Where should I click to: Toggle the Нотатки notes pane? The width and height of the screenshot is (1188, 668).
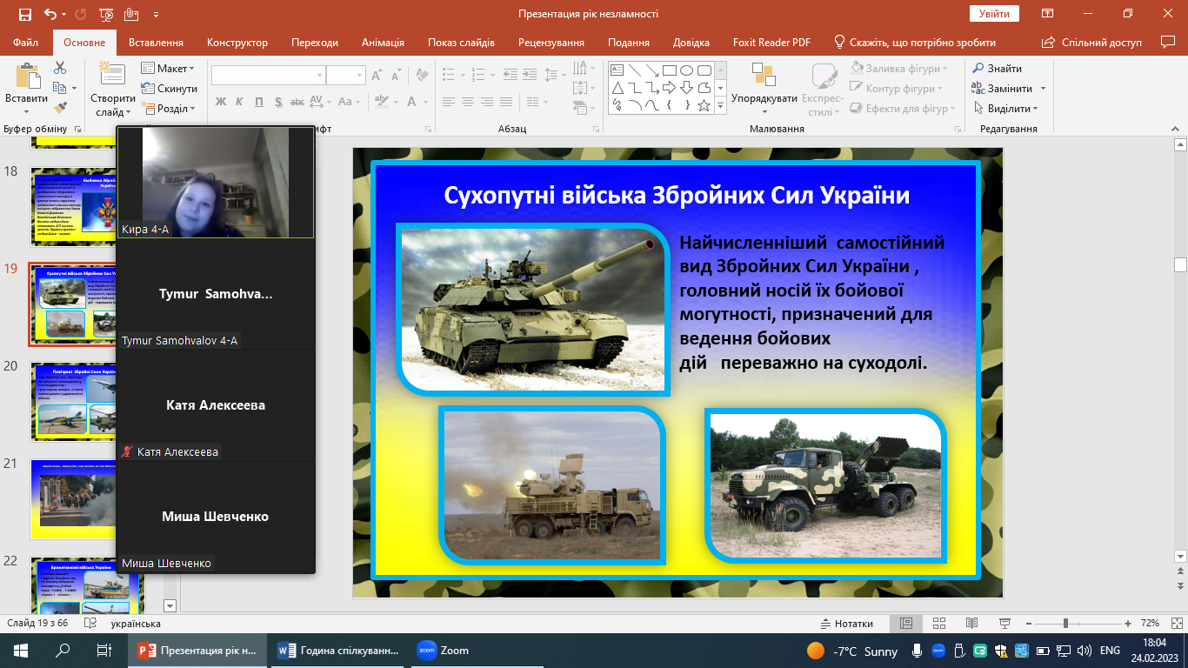click(847, 624)
